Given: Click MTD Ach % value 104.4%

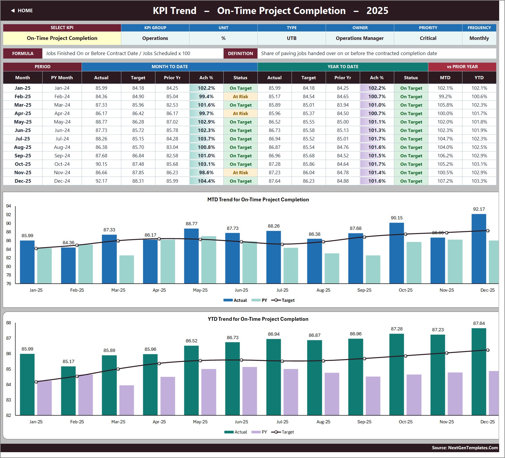Looking at the screenshot, I should pos(206,181).
